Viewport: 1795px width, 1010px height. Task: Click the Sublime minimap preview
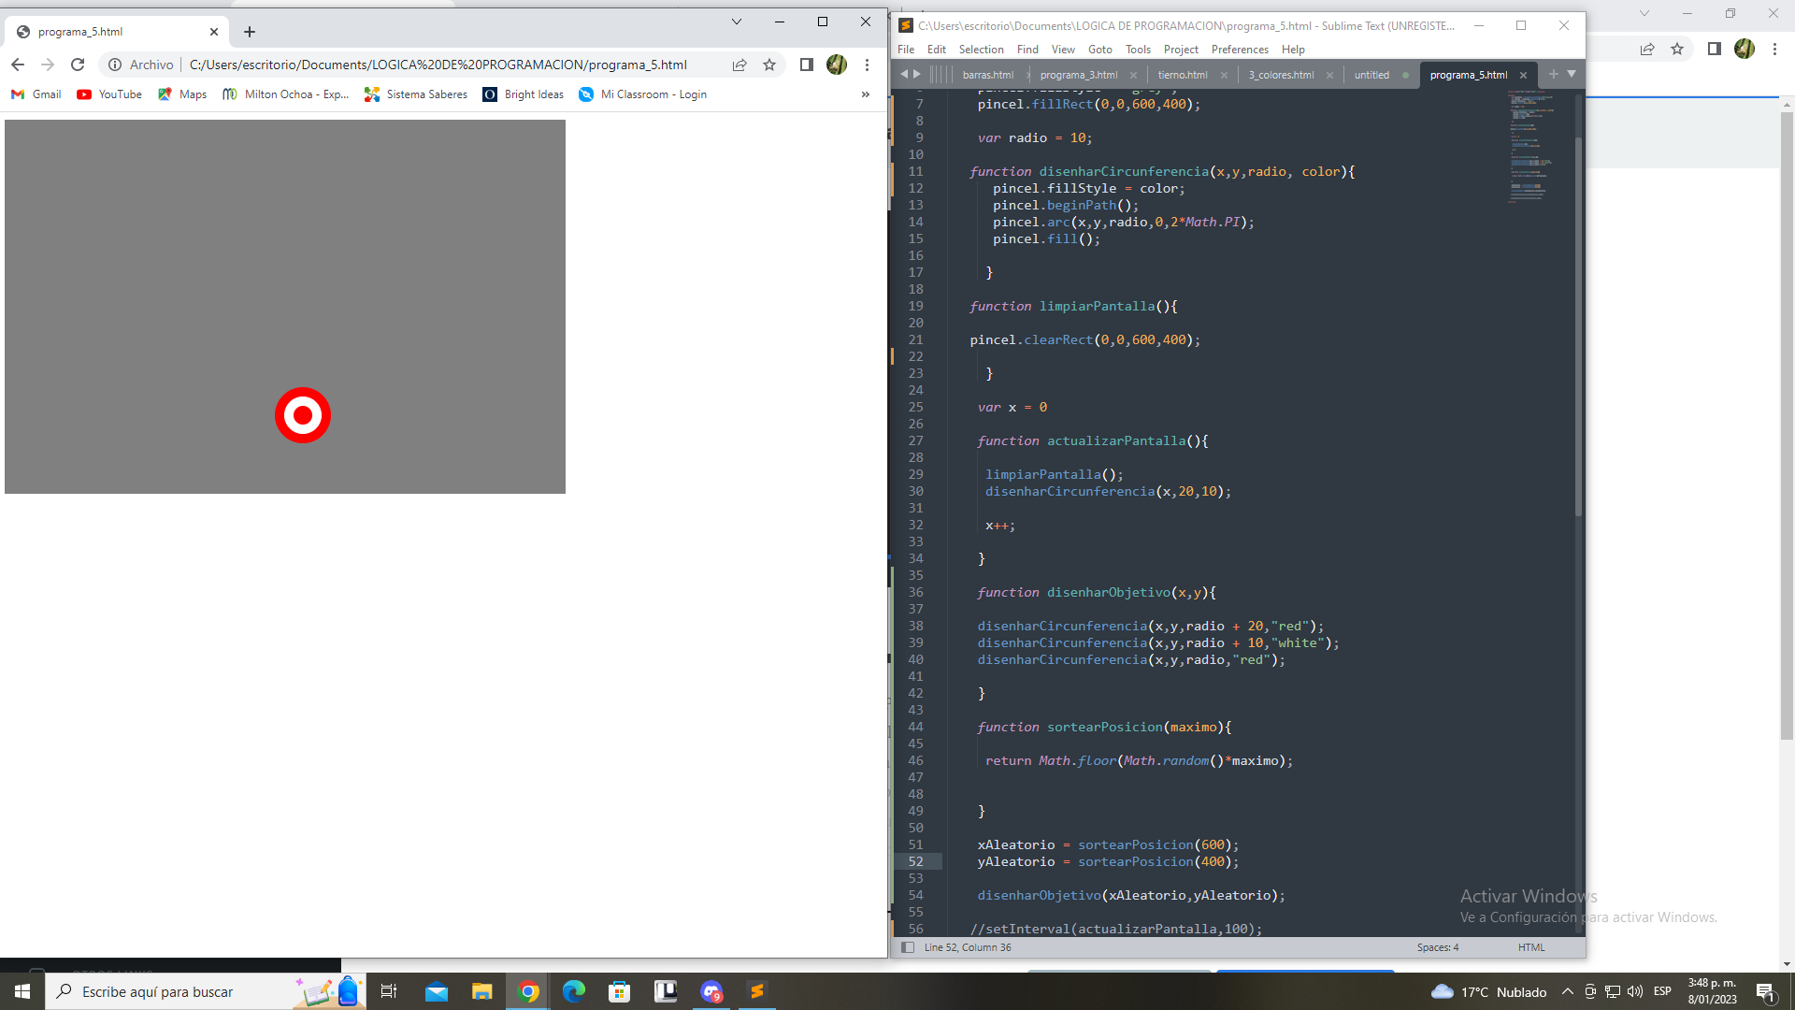(1530, 146)
